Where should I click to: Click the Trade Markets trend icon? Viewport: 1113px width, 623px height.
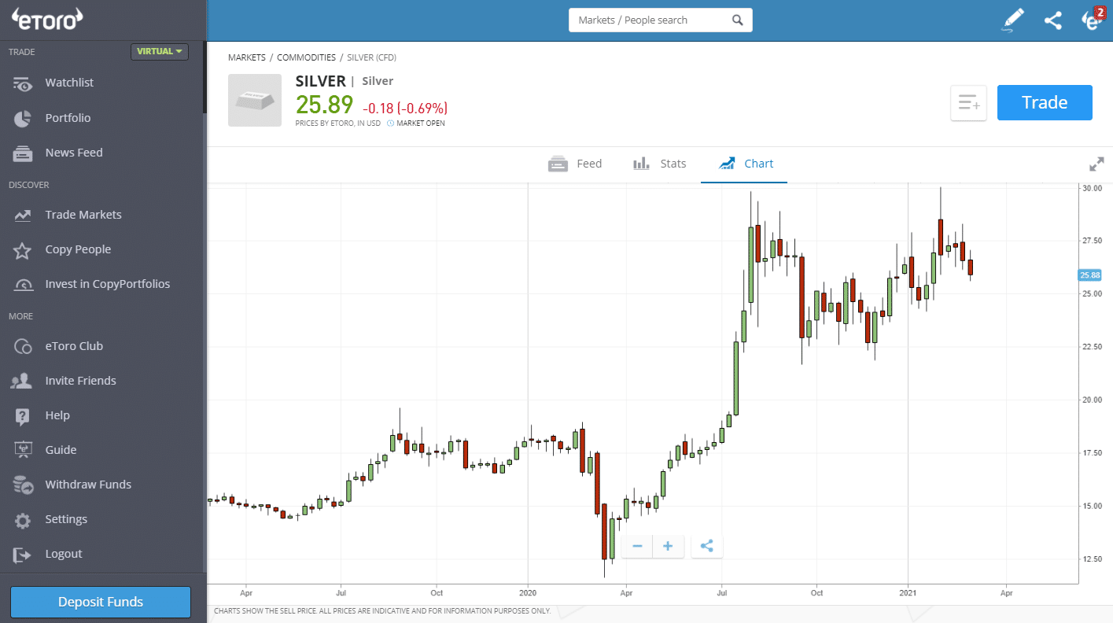(22, 215)
